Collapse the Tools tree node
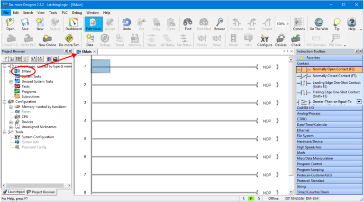The width and height of the screenshot is (364, 202). click(x=4, y=132)
